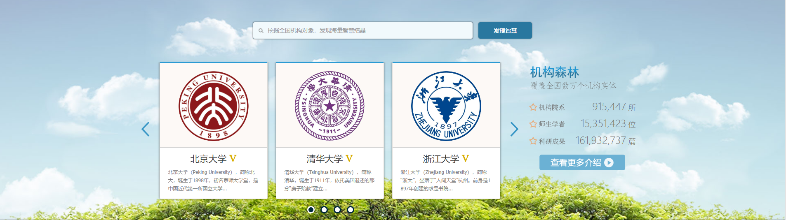Image resolution: width=786 pixels, height=220 pixels.
Task: Click the Peking University logo
Action: tap(213, 106)
